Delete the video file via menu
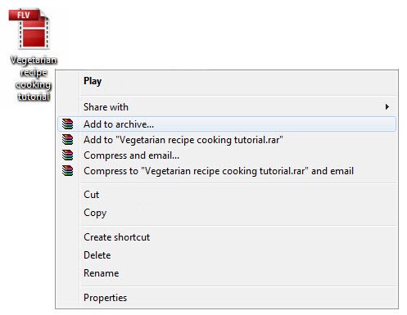Image resolution: width=407 pixels, height=315 pixels. coord(227,255)
